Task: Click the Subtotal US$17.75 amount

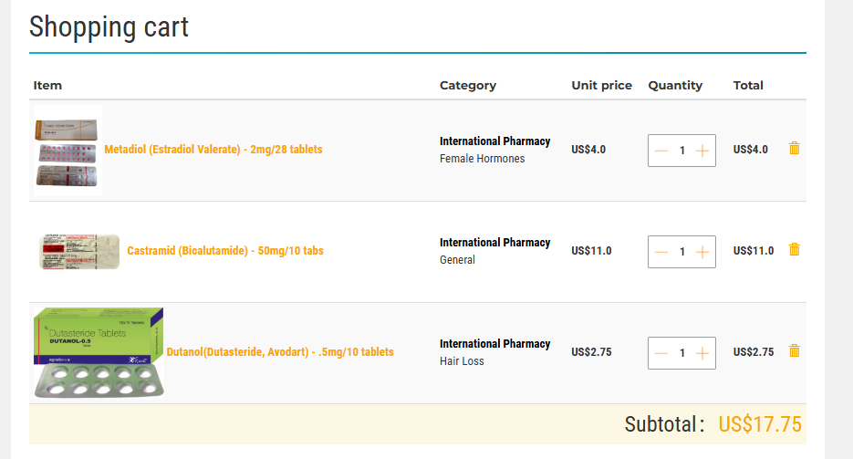Action: pos(759,424)
